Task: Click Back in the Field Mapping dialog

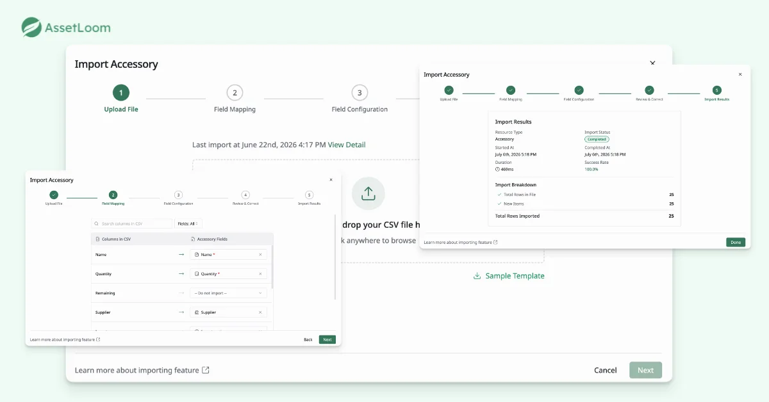Action: (308, 339)
